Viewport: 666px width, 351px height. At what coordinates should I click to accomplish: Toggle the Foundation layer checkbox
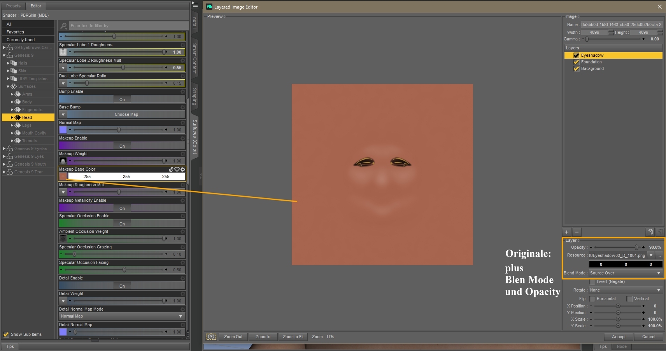coord(576,62)
